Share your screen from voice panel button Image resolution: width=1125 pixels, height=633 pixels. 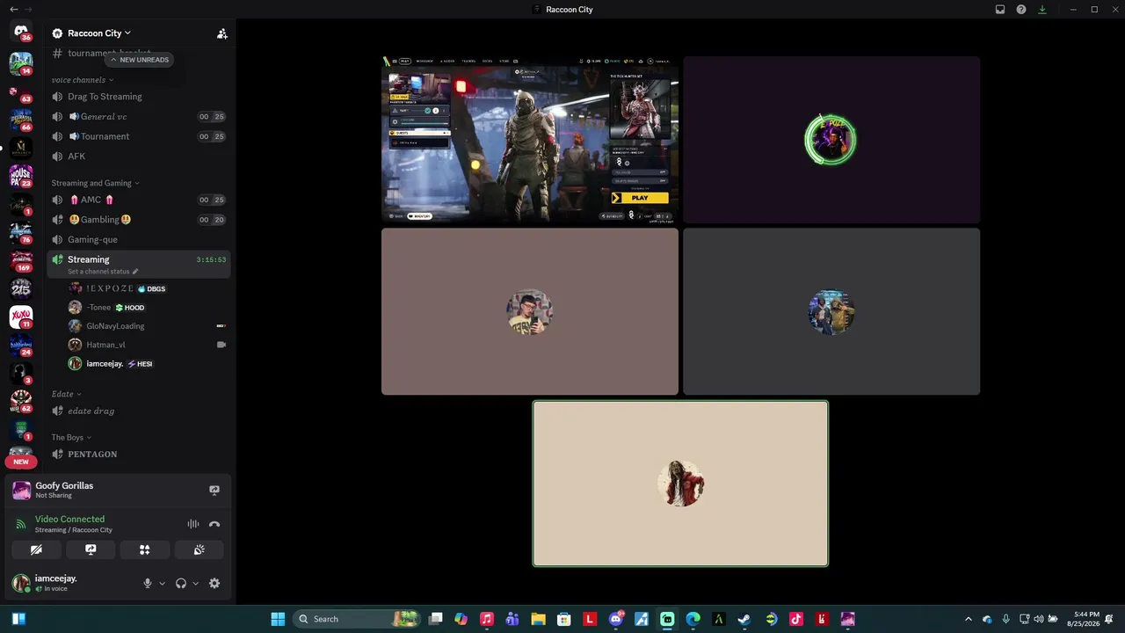point(91,549)
